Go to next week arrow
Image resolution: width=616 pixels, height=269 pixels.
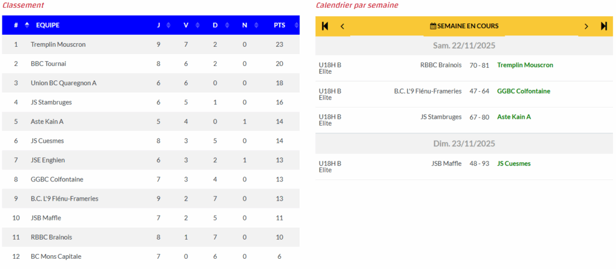point(587,26)
